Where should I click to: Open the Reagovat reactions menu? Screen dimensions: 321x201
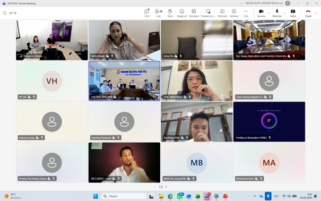(x=182, y=13)
